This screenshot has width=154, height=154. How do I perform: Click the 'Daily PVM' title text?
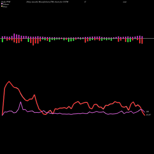point(6,2)
